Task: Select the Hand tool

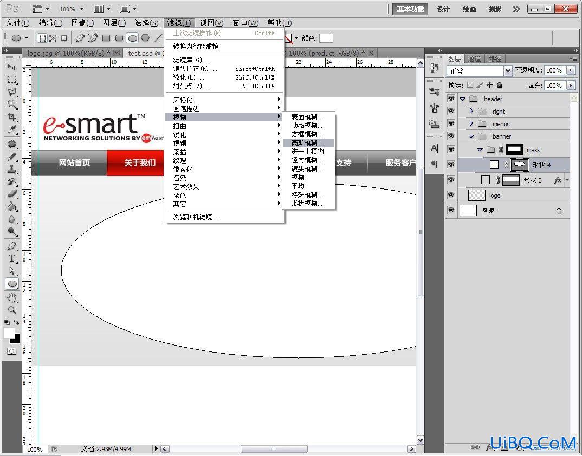Action: coord(12,297)
